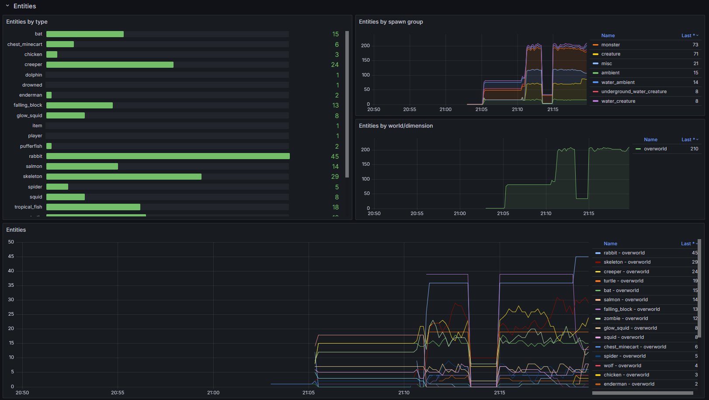709x400 pixels.
Task: Open the Entities by type panel title
Action: (x=27, y=22)
